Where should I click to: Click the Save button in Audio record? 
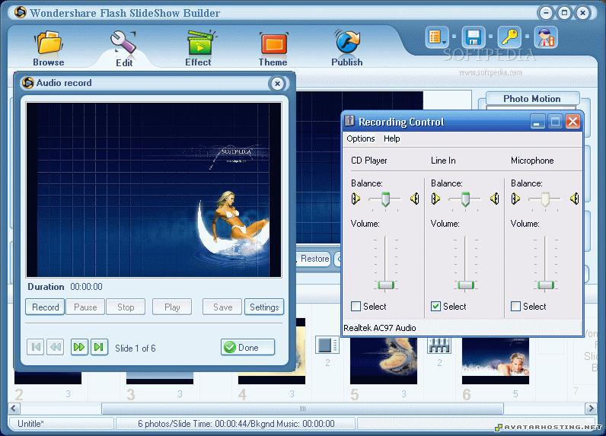(222, 307)
